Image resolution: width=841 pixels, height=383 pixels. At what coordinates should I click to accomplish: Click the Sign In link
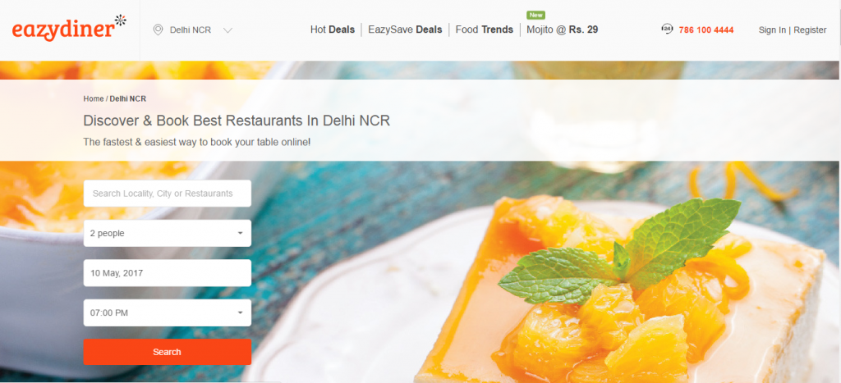click(772, 30)
